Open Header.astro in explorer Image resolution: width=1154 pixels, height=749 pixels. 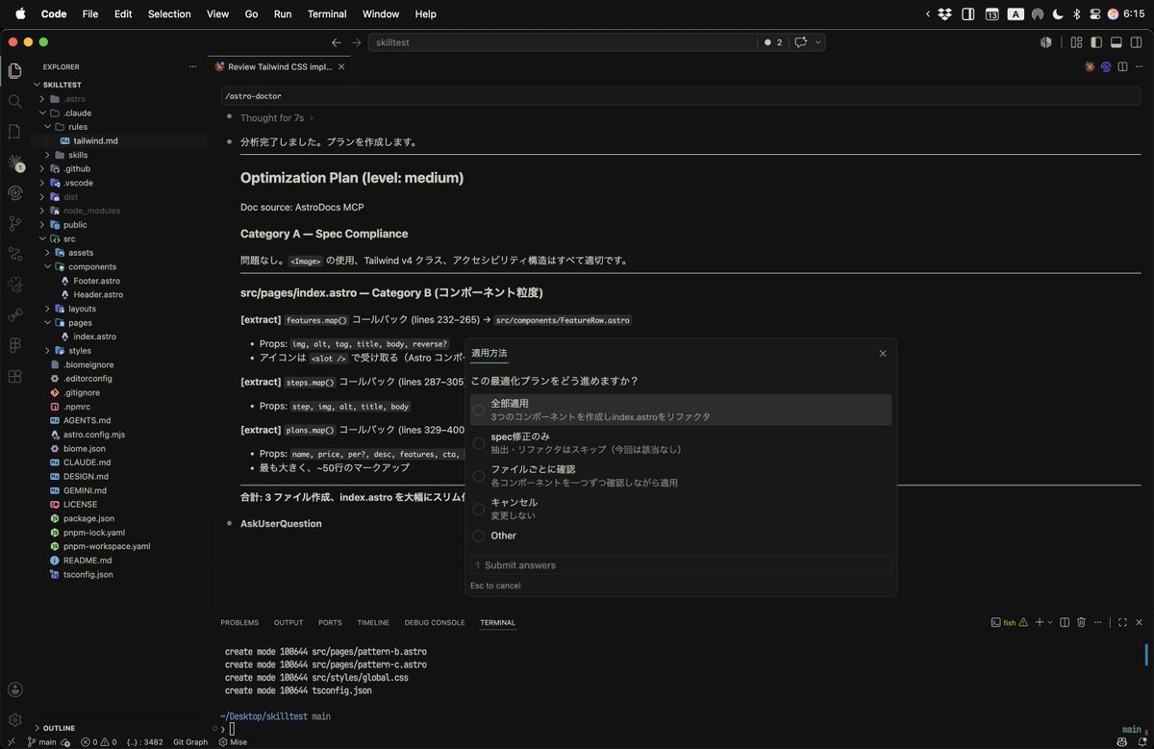(98, 294)
